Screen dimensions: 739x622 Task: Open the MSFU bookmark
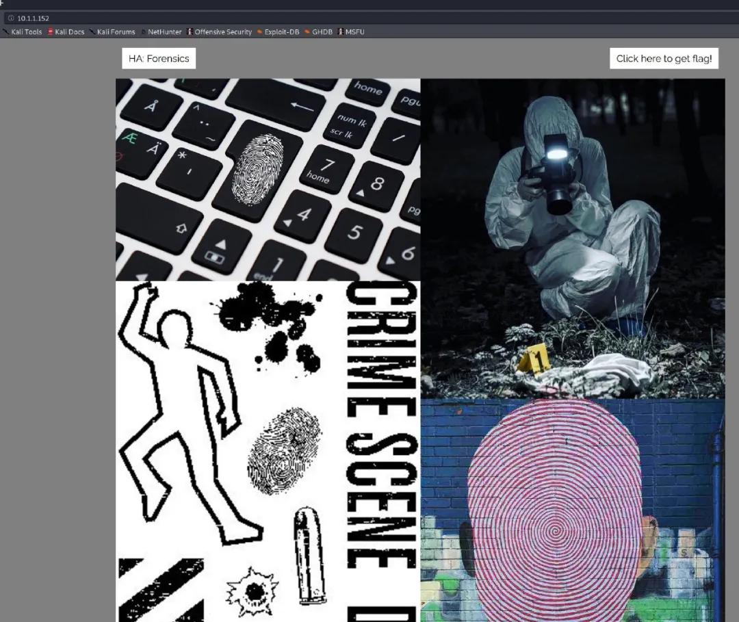coord(351,32)
